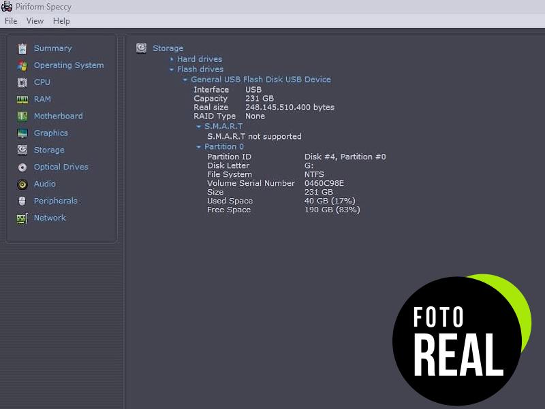Click the File System value NTFS
The image size is (545, 409).
point(314,174)
